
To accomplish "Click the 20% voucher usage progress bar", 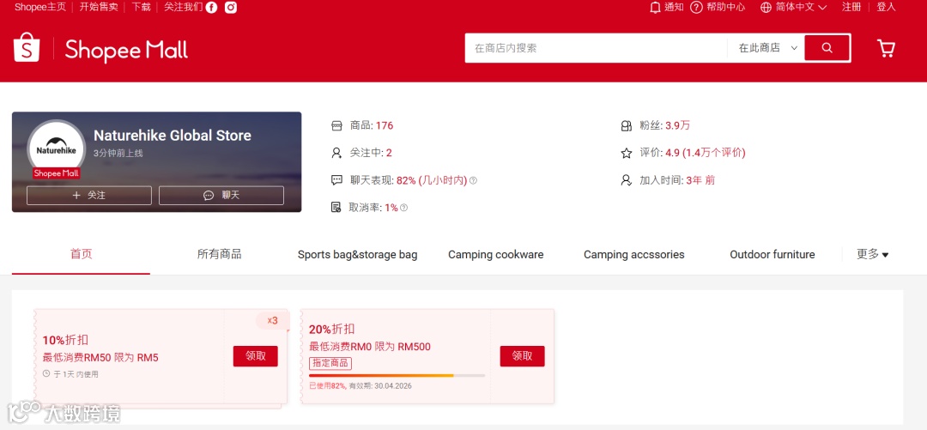I will [x=397, y=376].
